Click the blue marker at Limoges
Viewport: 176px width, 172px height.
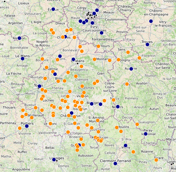pos(54,160)
